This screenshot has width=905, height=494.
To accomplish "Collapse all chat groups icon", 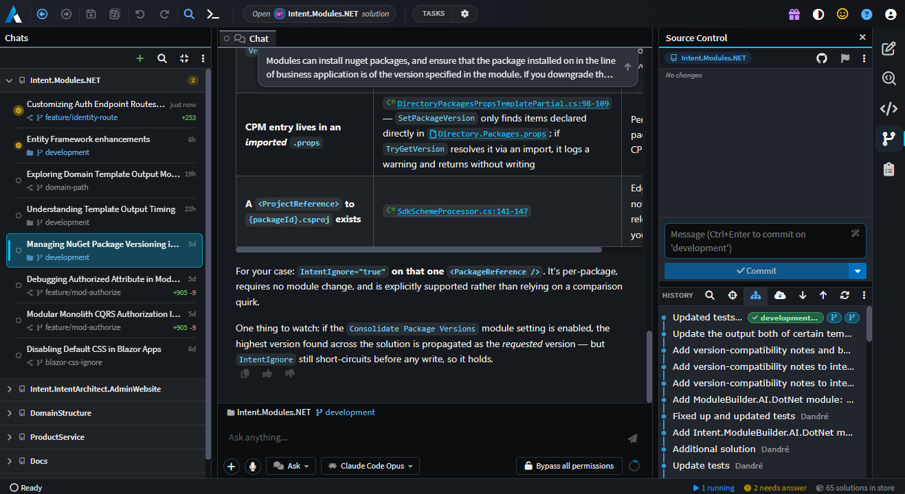I will pyautogui.click(x=184, y=58).
